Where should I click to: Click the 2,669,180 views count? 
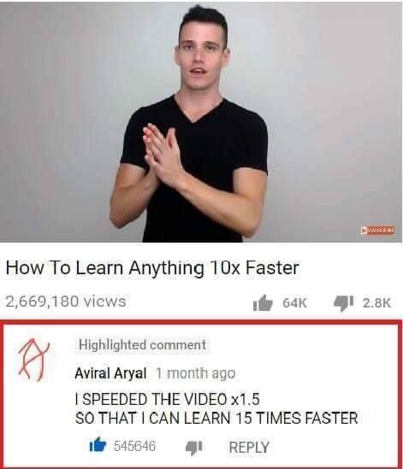click(x=66, y=301)
